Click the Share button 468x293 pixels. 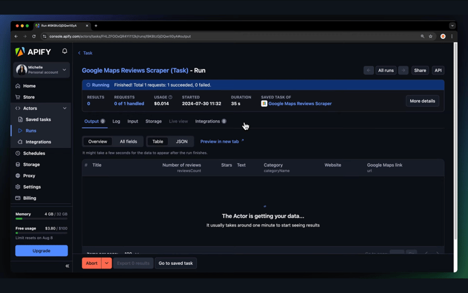tap(420, 70)
